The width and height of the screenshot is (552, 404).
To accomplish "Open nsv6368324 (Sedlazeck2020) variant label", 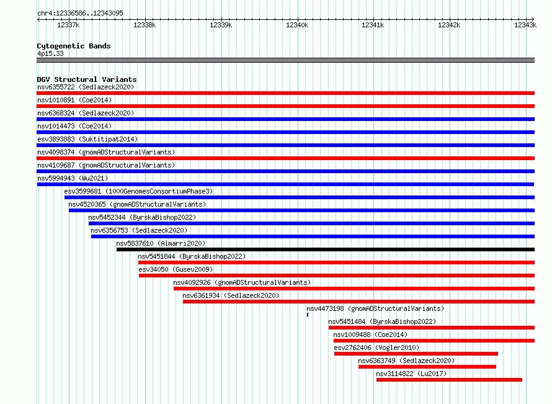I will click(86, 113).
